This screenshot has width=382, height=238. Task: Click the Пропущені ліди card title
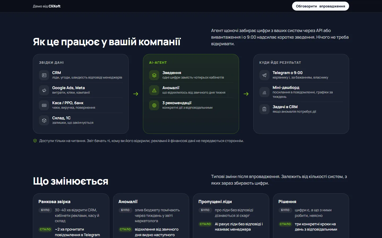215,202
